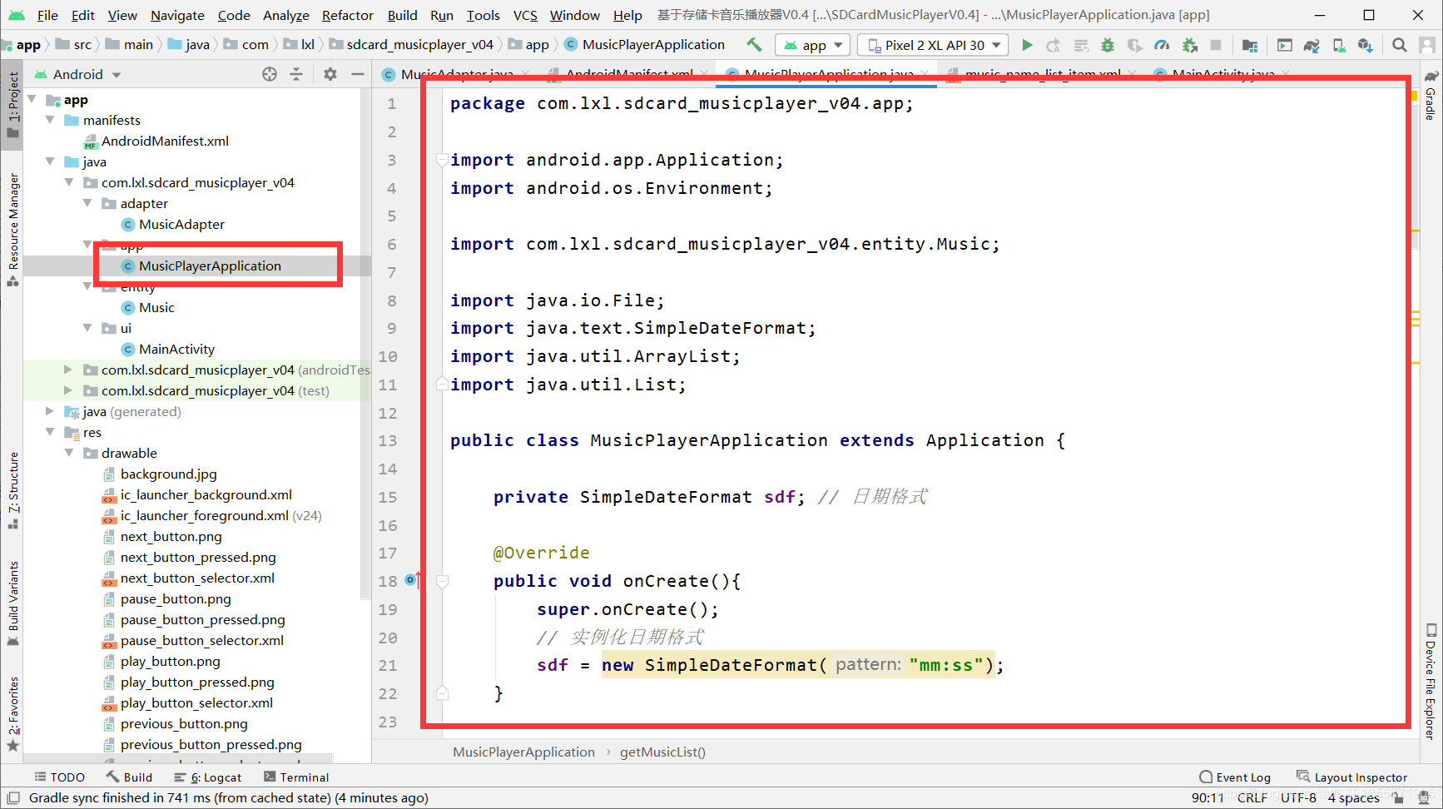1443x809 pixels.
Task: Open the Android project view dropdown
Action: 77,74
